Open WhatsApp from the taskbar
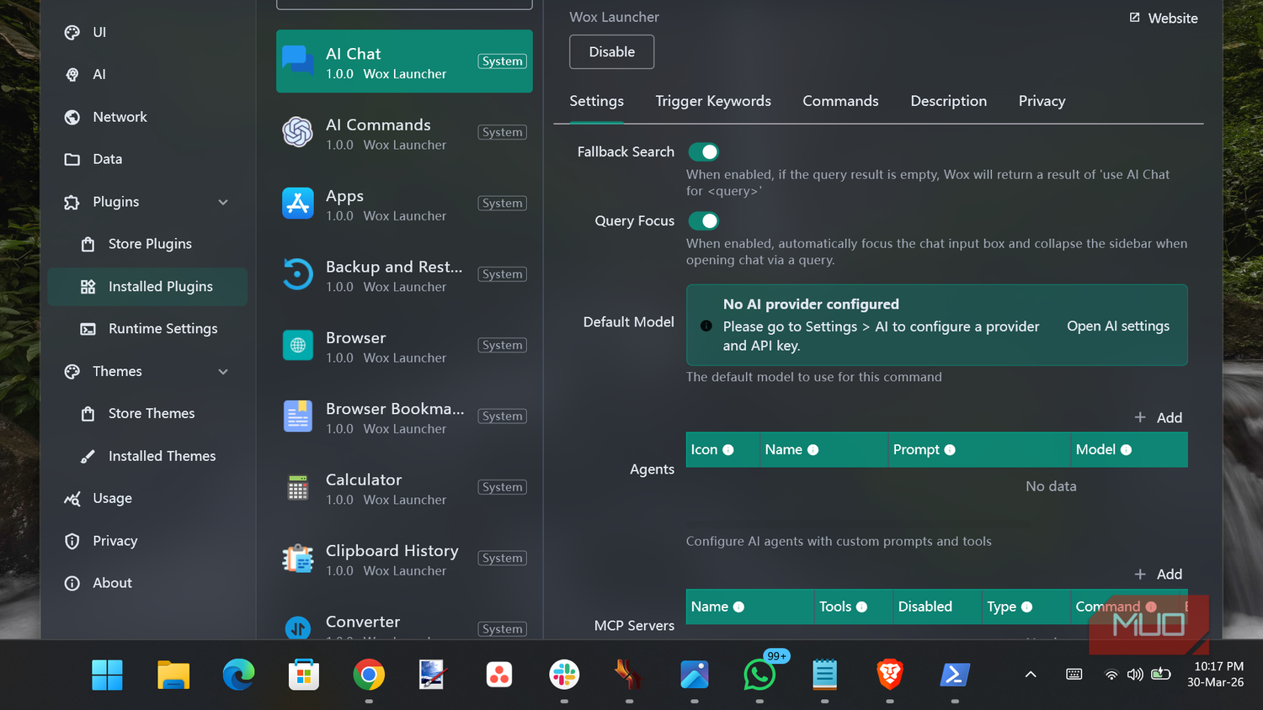This screenshot has height=710, width=1263. point(759,675)
